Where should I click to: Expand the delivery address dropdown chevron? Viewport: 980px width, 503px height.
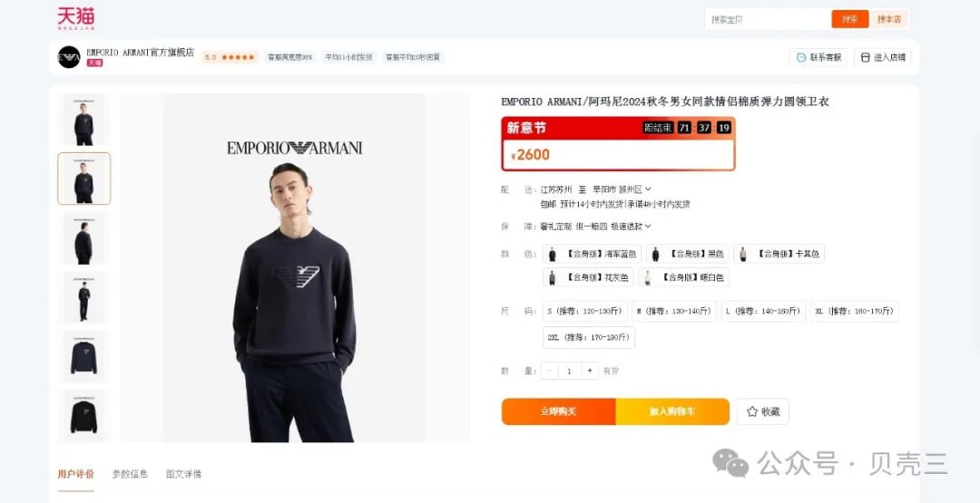pyautogui.click(x=648, y=189)
